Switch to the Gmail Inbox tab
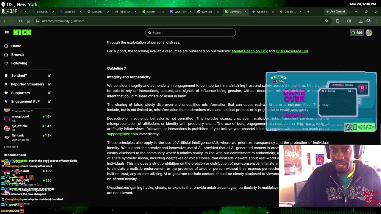381x214 pixels. (125, 12)
